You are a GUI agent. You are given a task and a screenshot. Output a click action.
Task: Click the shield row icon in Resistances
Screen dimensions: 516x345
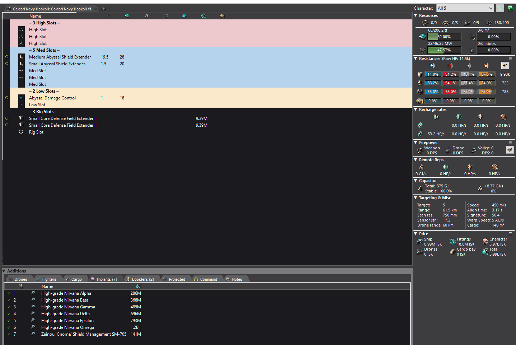point(419,74)
